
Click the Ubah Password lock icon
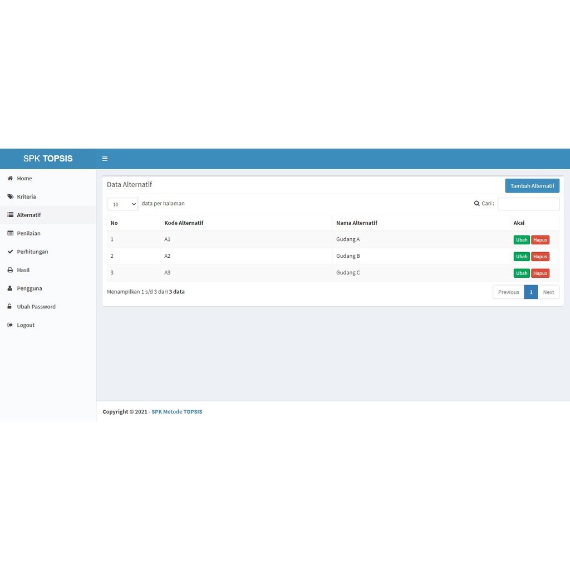pyautogui.click(x=10, y=307)
